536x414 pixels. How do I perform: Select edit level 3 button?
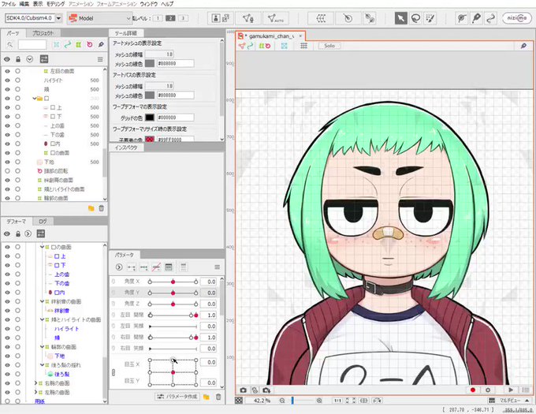183,18
